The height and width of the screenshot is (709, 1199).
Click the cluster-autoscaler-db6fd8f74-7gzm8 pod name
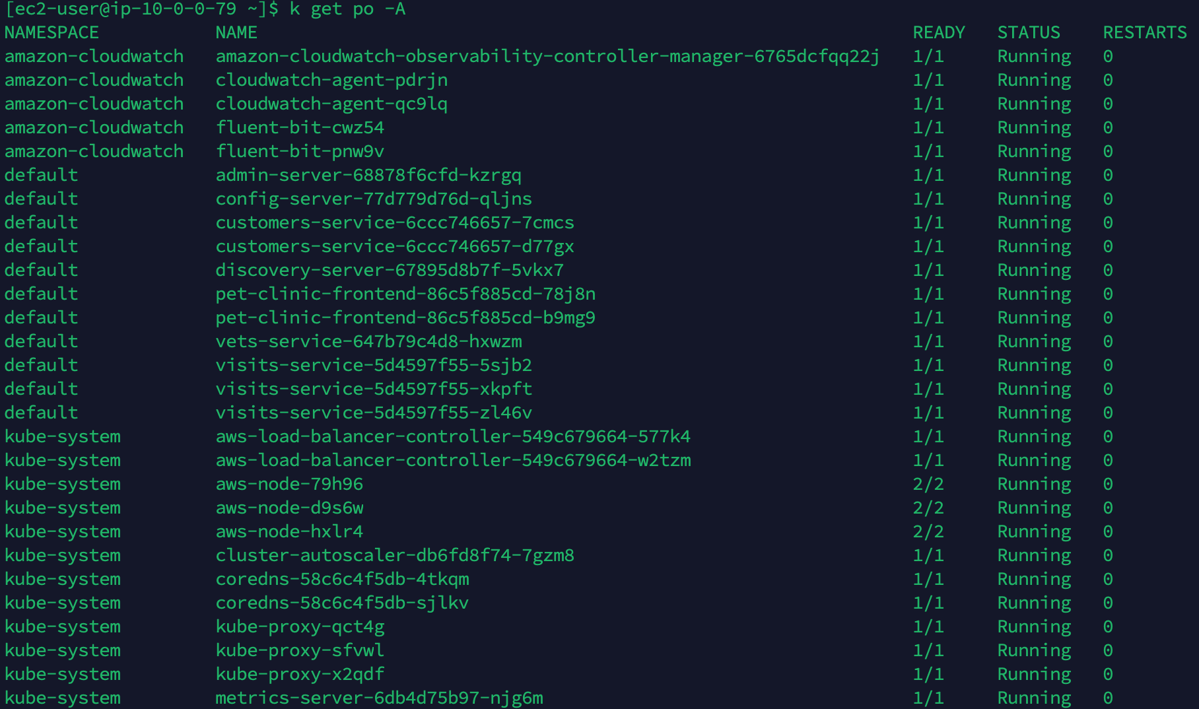395,555
